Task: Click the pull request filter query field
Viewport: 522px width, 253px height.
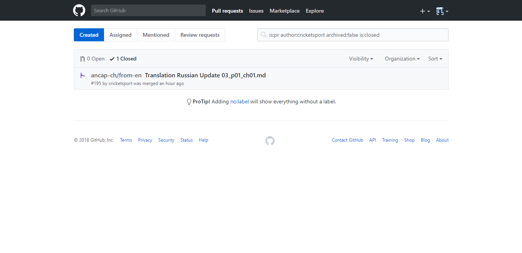Action: coord(353,35)
